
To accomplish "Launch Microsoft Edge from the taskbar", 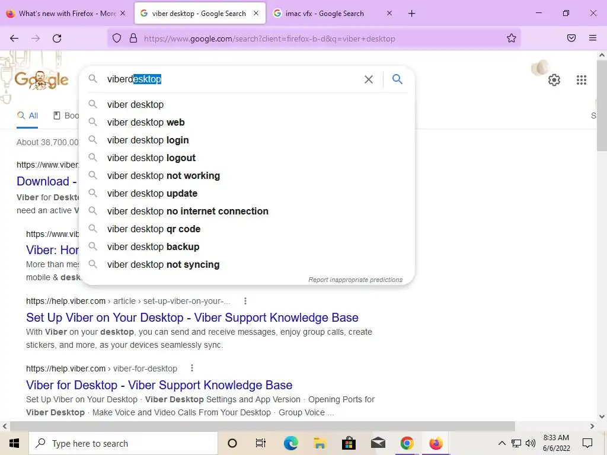I will pos(290,443).
